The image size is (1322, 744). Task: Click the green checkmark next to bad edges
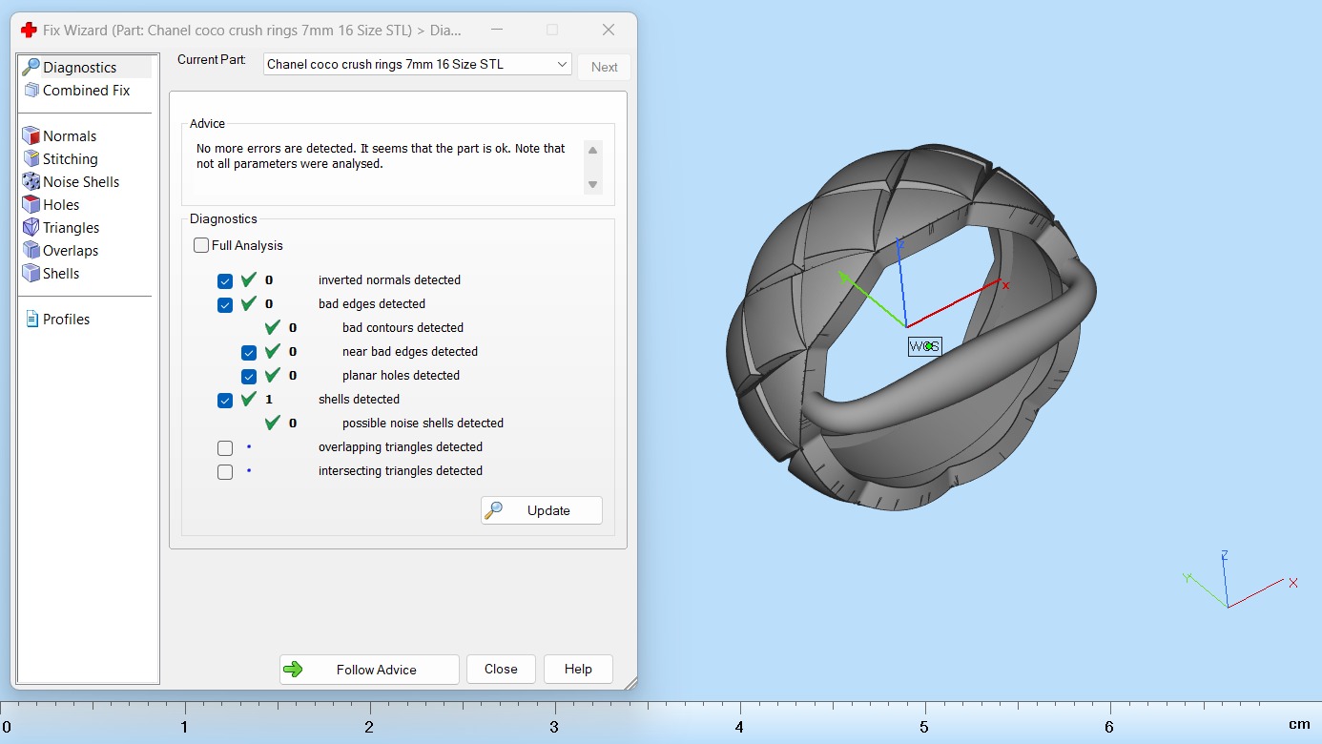[249, 303]
